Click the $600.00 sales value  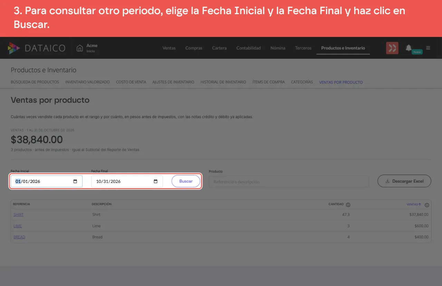click(x=421, y=226)
